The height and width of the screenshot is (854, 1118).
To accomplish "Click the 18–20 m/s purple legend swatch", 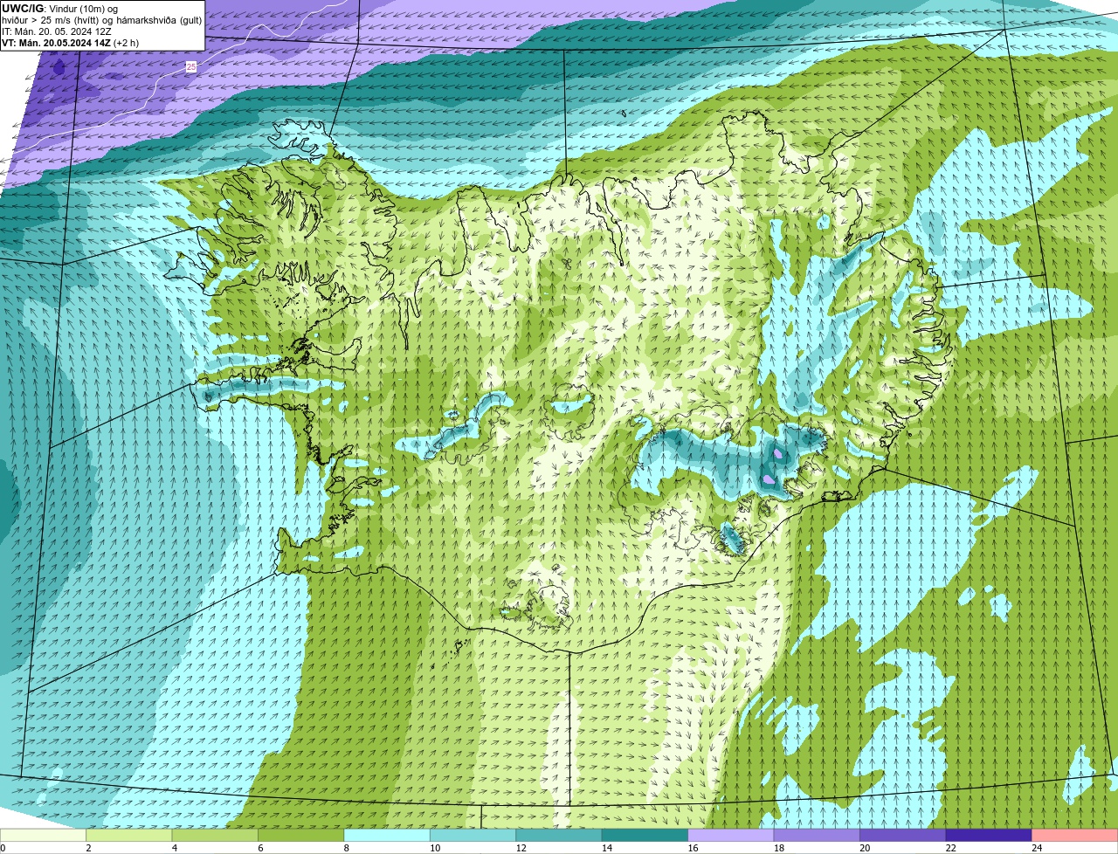I will click(817, 835).
